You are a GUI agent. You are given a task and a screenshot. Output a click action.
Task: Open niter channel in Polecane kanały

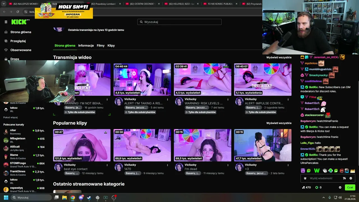point(24,132)
